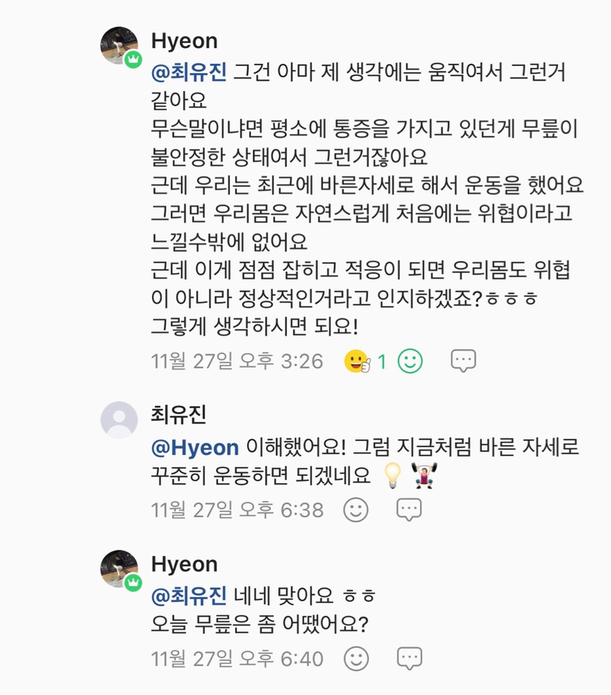
Task: Click the reaction count 1 on the first comment
Action: tap(382, 361)
